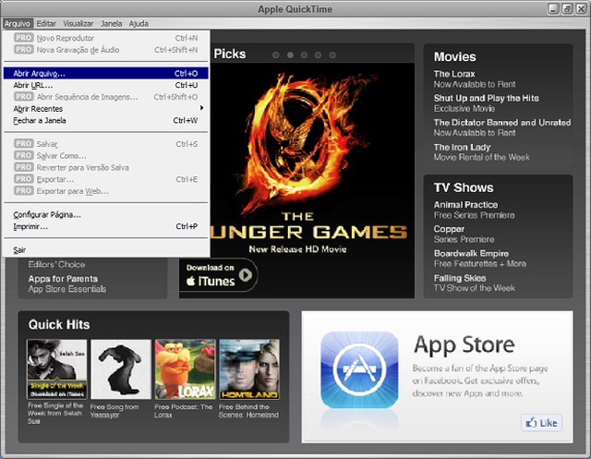Screen dimensions: 591x459
Task: Open Shut Up and Play the Hits
Action: [487, 98]
